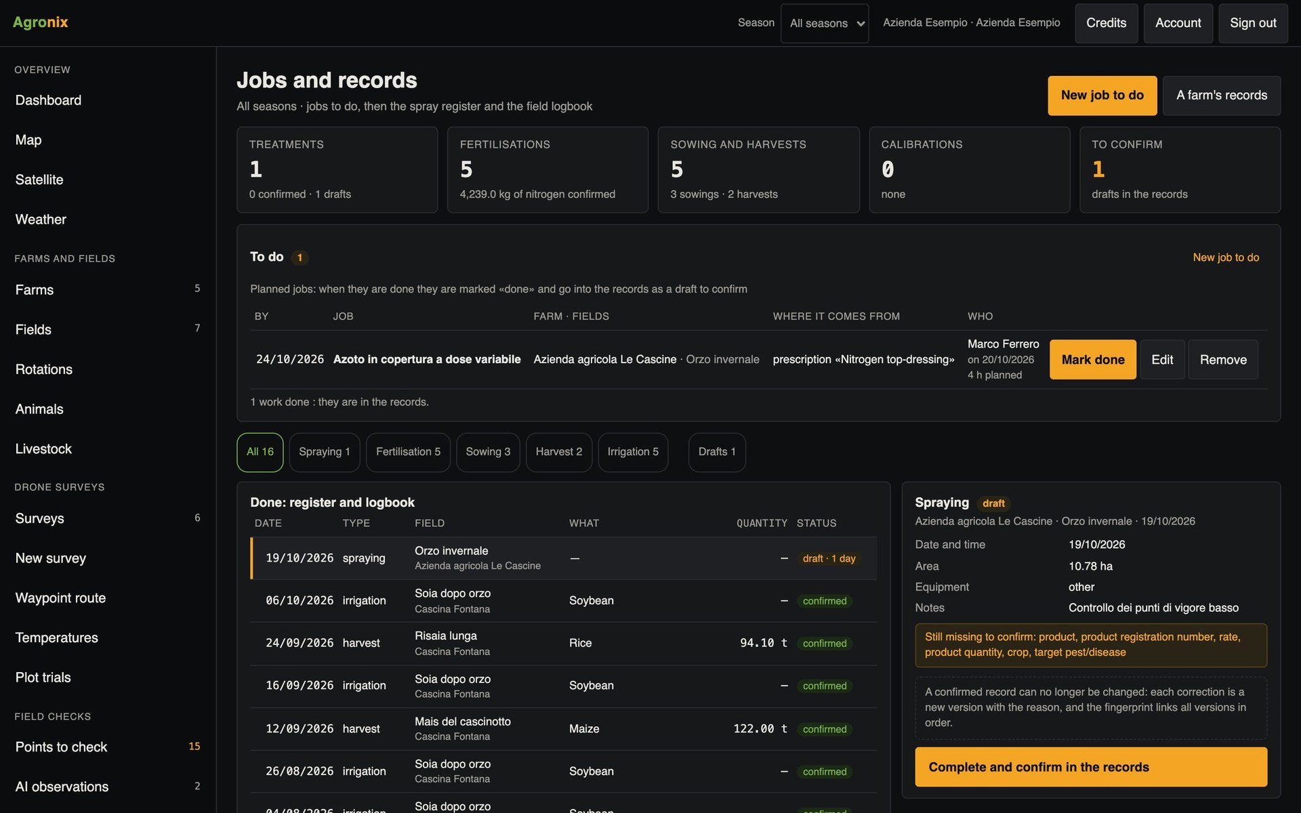The image size is (1301, 813).
Task: Click the Agronix logo
Action: (41, 22)
